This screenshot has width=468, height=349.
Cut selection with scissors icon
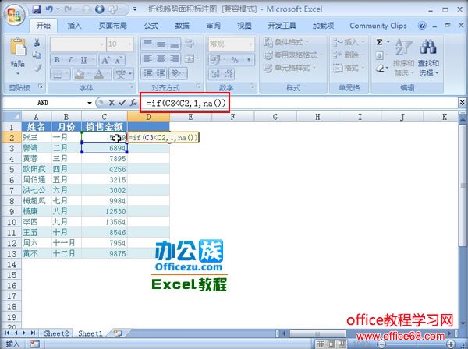(37, 43)
